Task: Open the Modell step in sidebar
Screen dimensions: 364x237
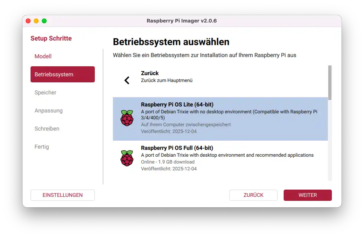Action: pos(43,56)
